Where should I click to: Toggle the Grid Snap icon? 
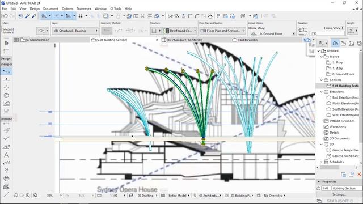(81, 16)
